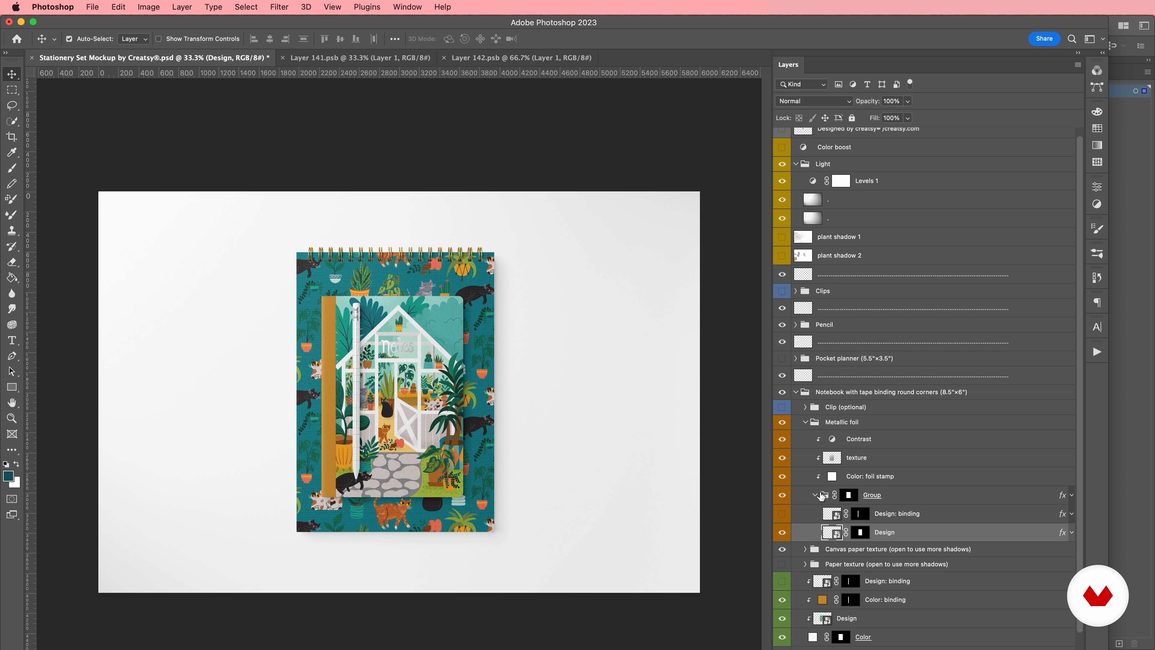Show the Design: binding layer in Group
Viewport: 1155px width, 650px height.
(x=782, y=514)
